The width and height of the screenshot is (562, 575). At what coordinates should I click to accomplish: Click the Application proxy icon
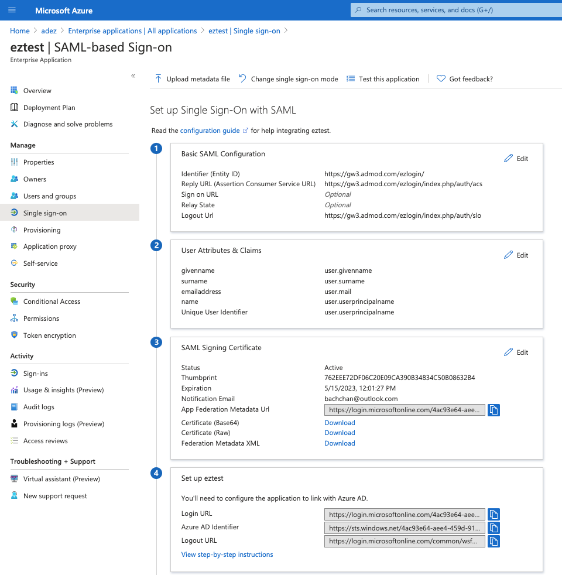coord(14,246)
